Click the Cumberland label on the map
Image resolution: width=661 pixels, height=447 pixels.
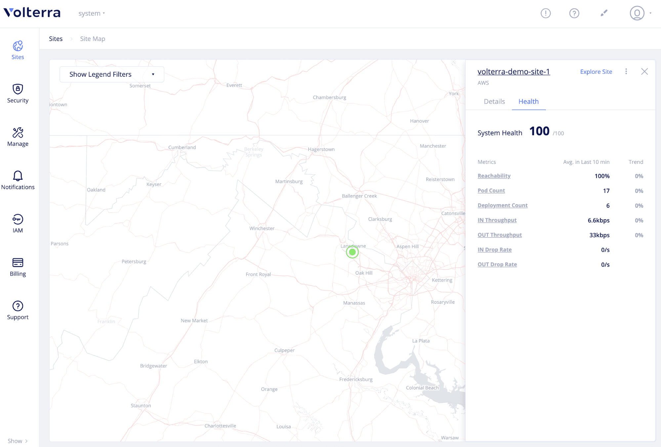click(182, 147)
